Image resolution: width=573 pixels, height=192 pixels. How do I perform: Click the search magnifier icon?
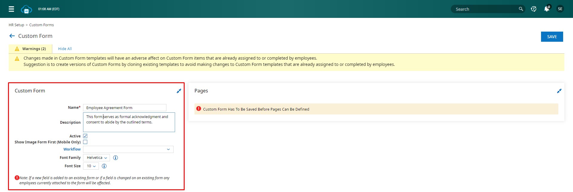[521, 9]
